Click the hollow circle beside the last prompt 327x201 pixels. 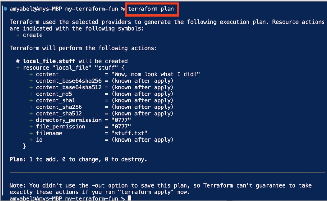pos(5,199)
